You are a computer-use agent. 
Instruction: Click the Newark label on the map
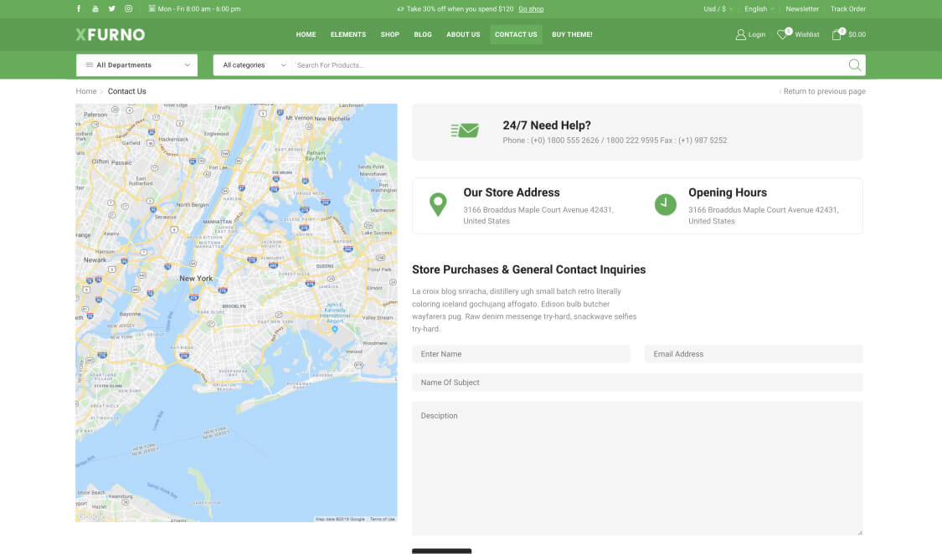pos(95,260)
